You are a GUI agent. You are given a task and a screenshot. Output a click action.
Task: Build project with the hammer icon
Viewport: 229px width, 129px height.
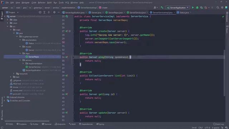point(162,8)
